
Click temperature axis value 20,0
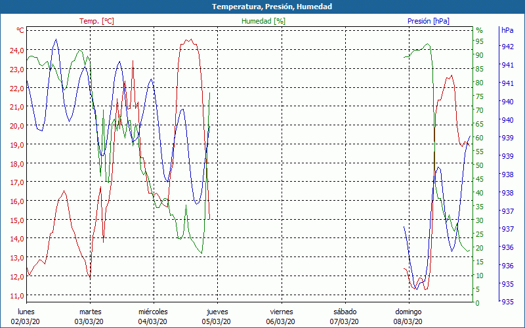tap(16, 126)
